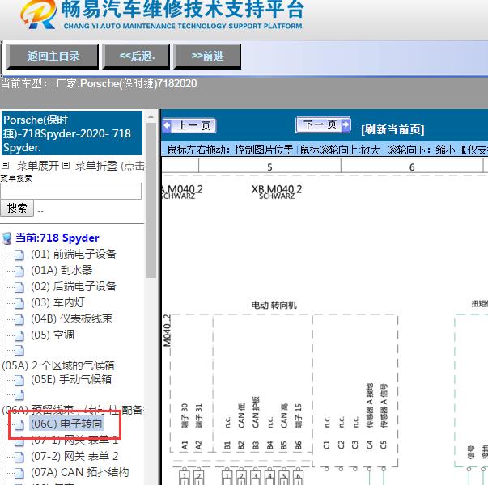This screenshot has width=488, height=485.
Task: Click page icon beside (07A) CAN 拓扑结构
Action: pos(19,473)
